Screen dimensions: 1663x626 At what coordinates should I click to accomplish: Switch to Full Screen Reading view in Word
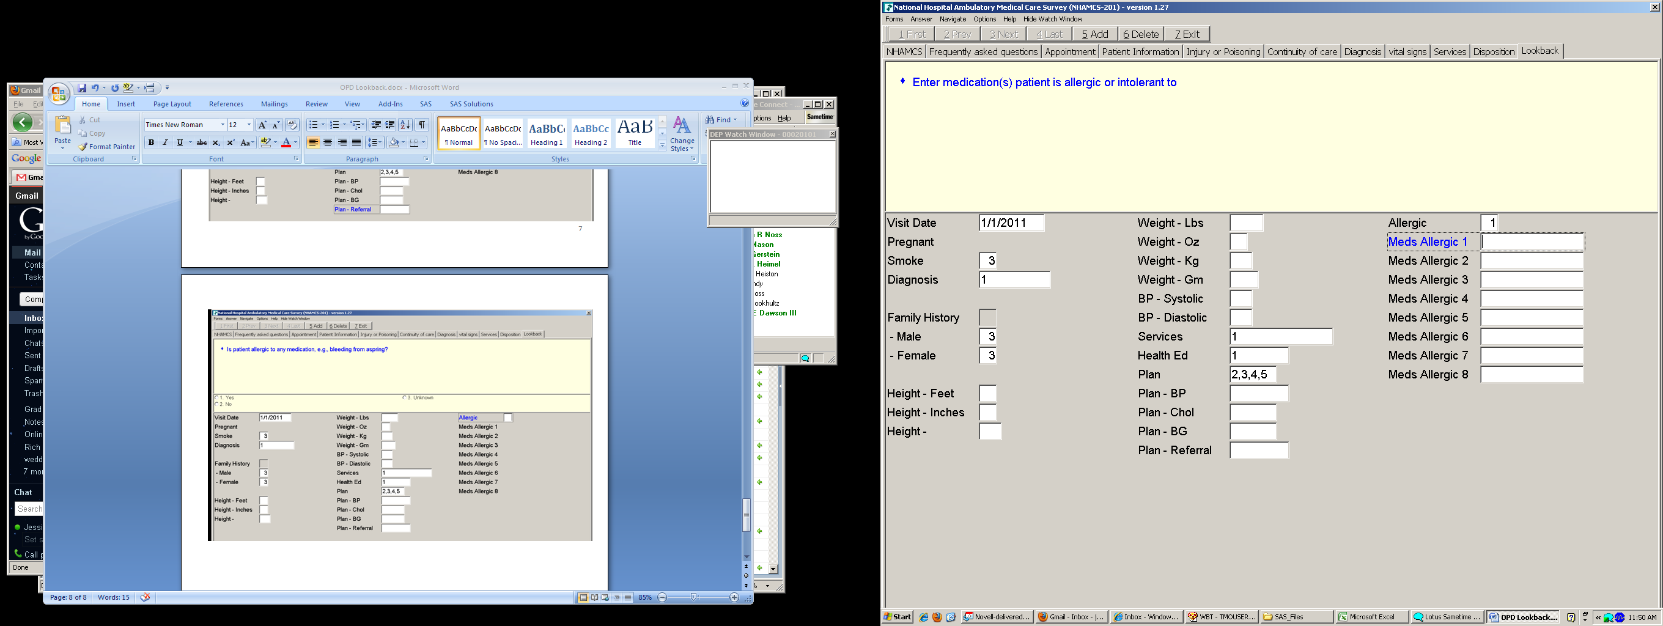[594, 598]
